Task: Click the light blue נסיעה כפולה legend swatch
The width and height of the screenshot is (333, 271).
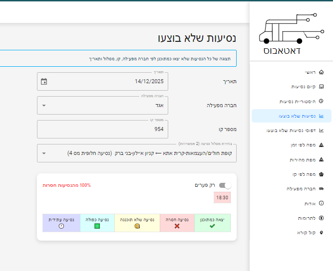Action: point(97,223)
